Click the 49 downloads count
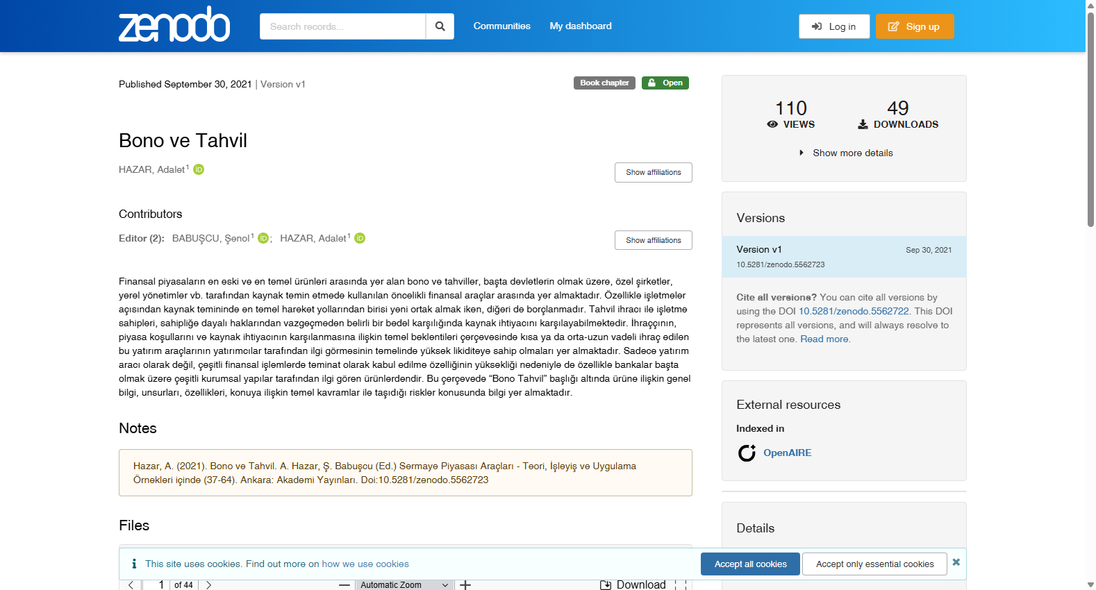Viewport: 1096px width, 590px height. click(898, 108)
